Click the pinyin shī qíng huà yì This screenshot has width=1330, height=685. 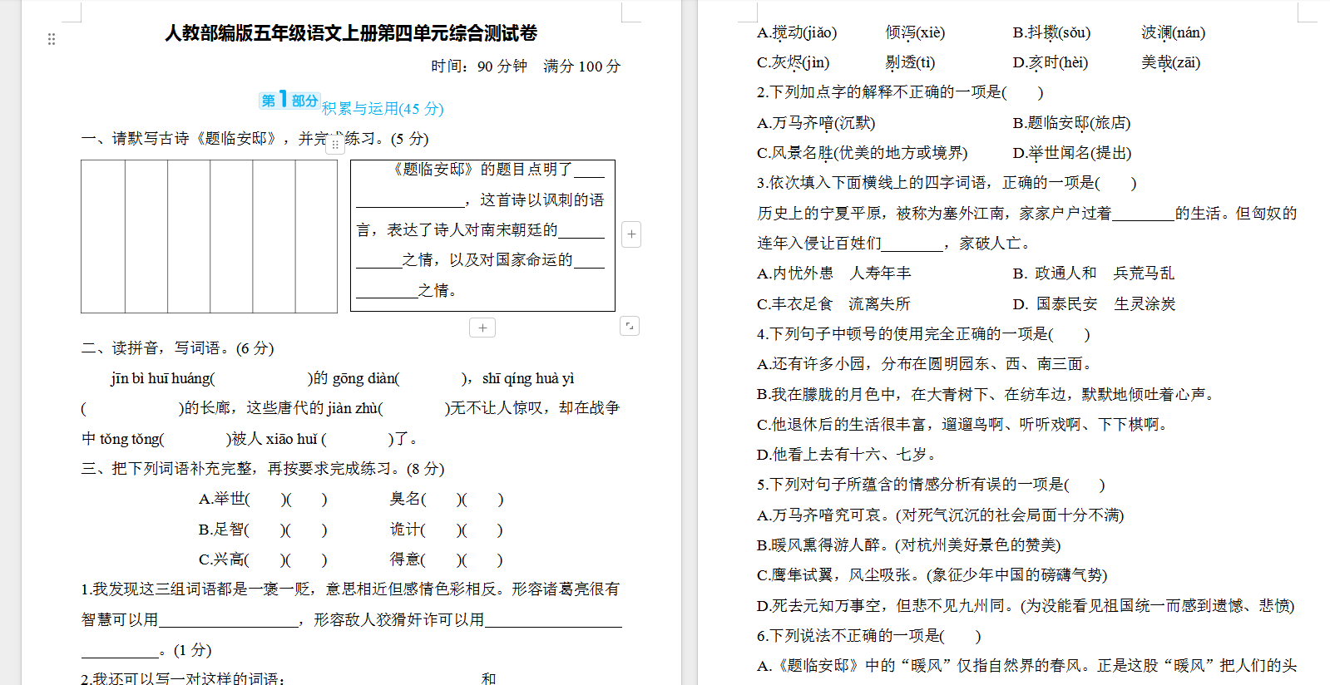coord(528,378)
